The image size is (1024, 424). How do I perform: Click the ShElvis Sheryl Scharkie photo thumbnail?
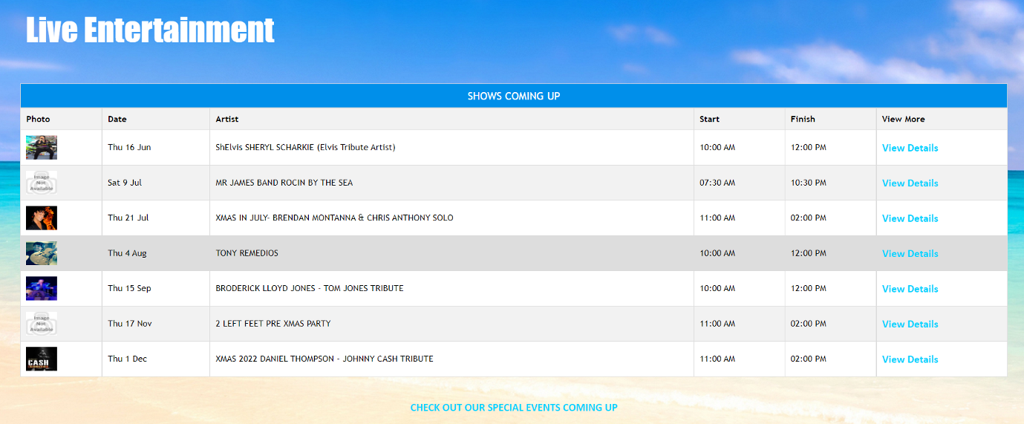point(42,148)
